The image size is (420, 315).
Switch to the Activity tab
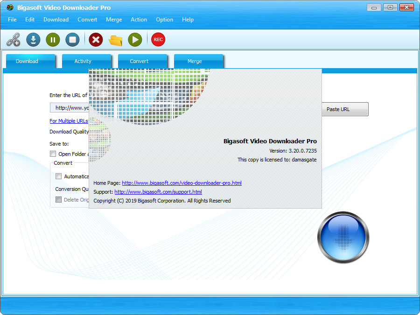pos(86,61)
